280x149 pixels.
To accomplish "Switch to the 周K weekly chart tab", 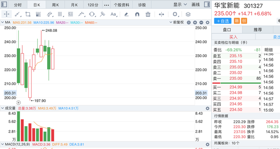I will [55, 5].
